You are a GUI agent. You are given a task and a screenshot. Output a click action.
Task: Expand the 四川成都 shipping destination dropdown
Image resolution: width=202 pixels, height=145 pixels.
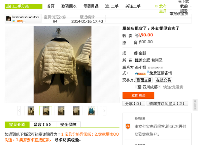[159, 87]
